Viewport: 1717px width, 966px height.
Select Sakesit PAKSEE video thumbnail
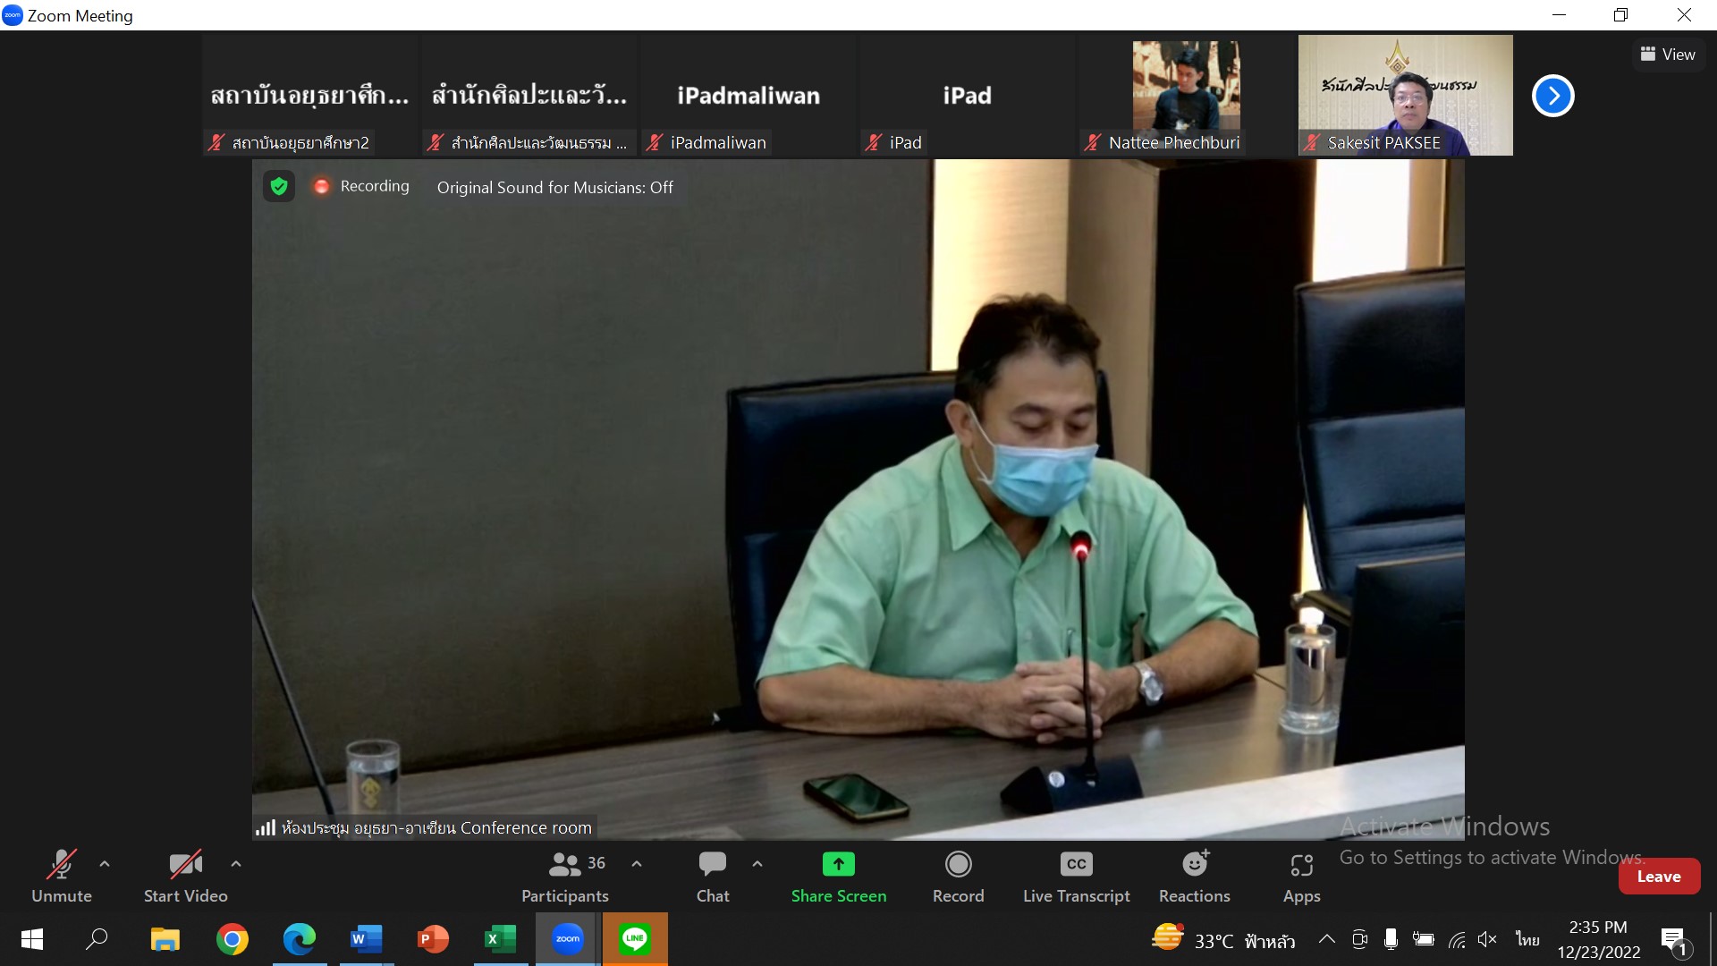click(1406, 95)
